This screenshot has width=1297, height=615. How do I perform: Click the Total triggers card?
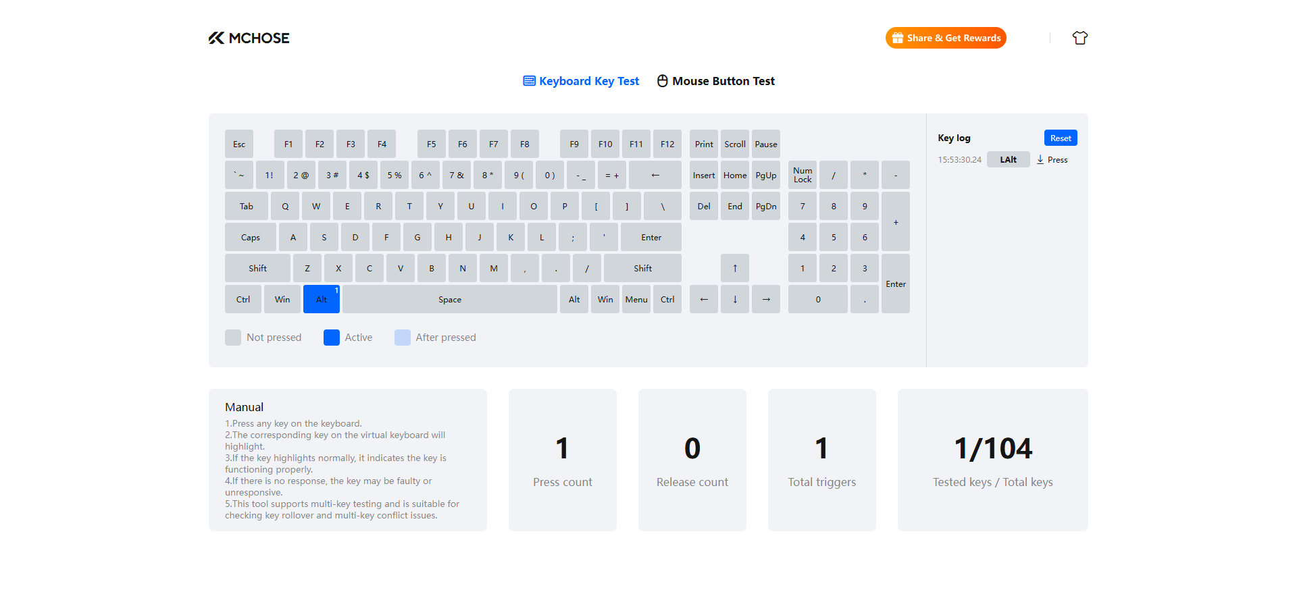pos(822,460)
